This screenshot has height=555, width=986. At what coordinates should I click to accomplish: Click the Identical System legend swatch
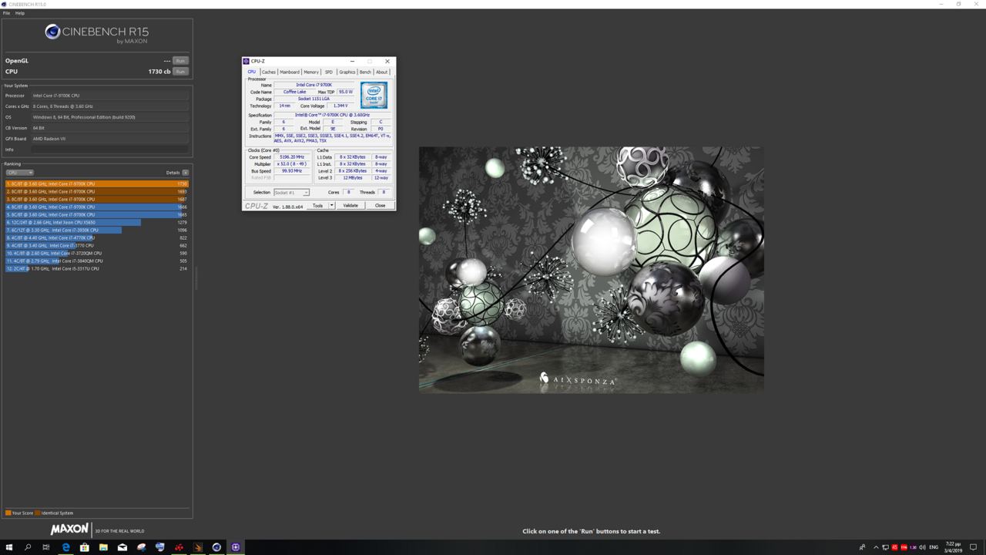[x=38, y=513]
